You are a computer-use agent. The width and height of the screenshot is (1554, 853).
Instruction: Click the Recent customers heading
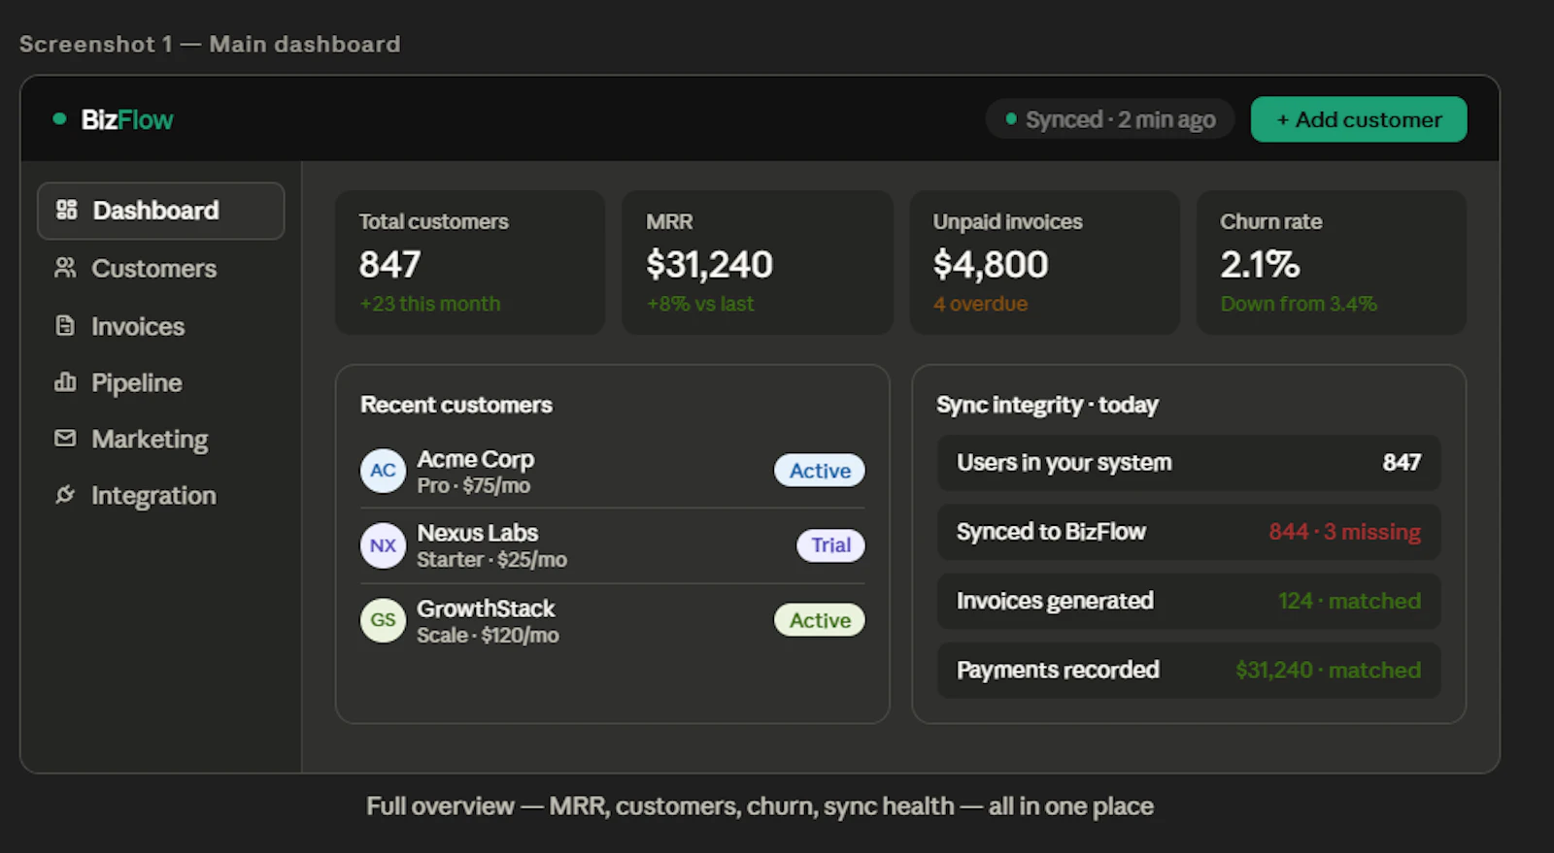(x=456, y=405)
